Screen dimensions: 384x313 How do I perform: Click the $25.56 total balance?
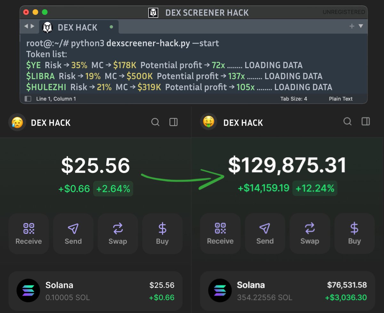tap(95, 166)
